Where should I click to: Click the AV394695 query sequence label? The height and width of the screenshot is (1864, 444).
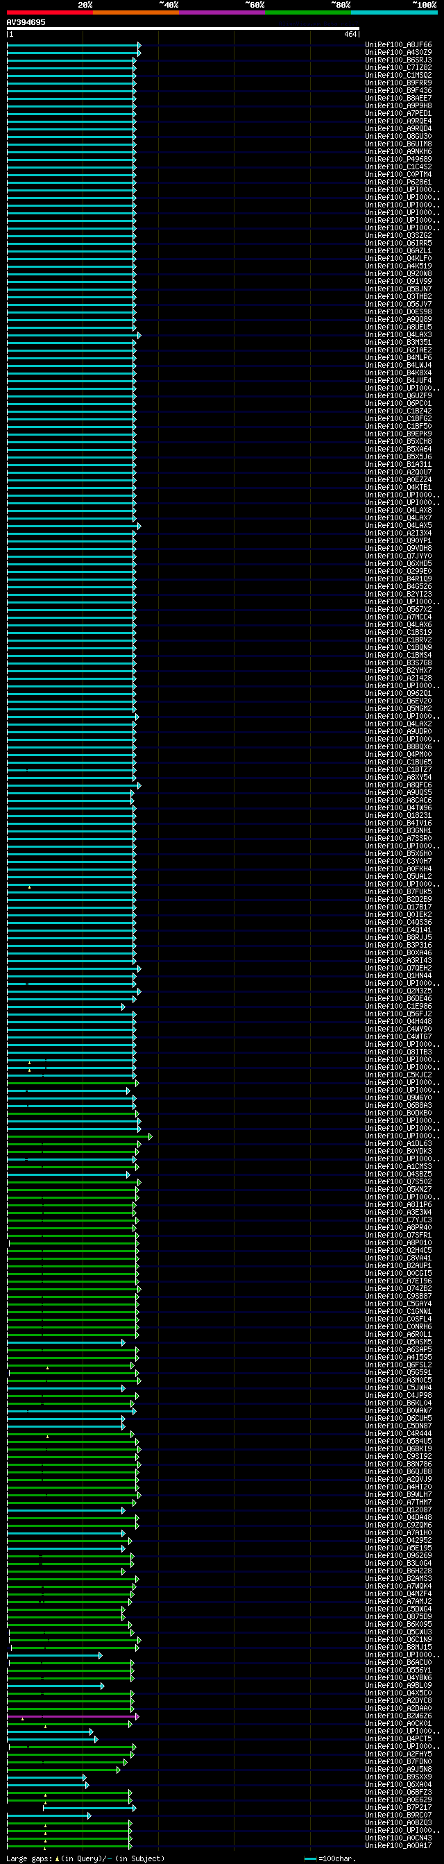point(26,22)
